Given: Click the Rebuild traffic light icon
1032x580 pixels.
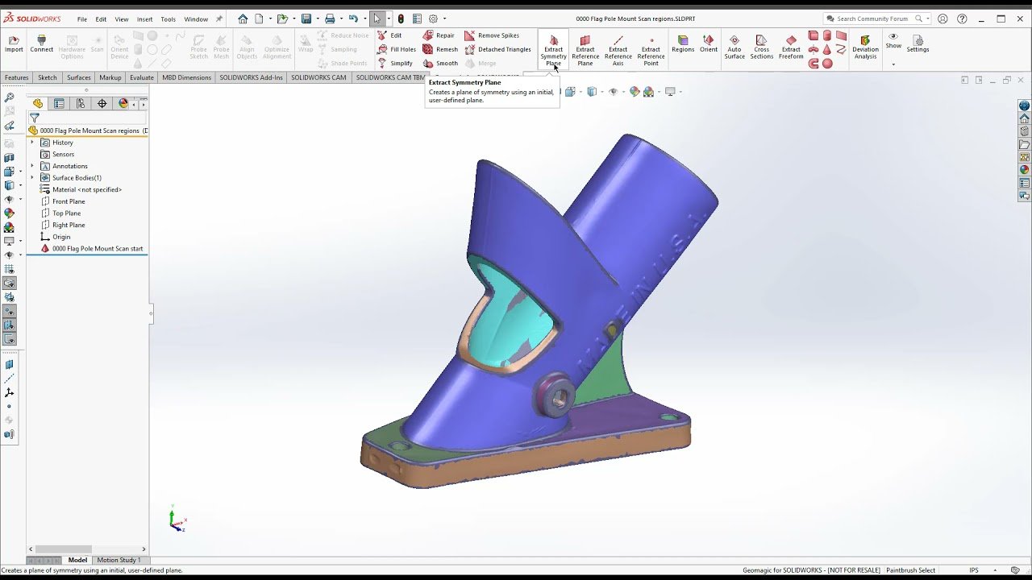Looking at the screenshot, I should (x=401, y=19).
